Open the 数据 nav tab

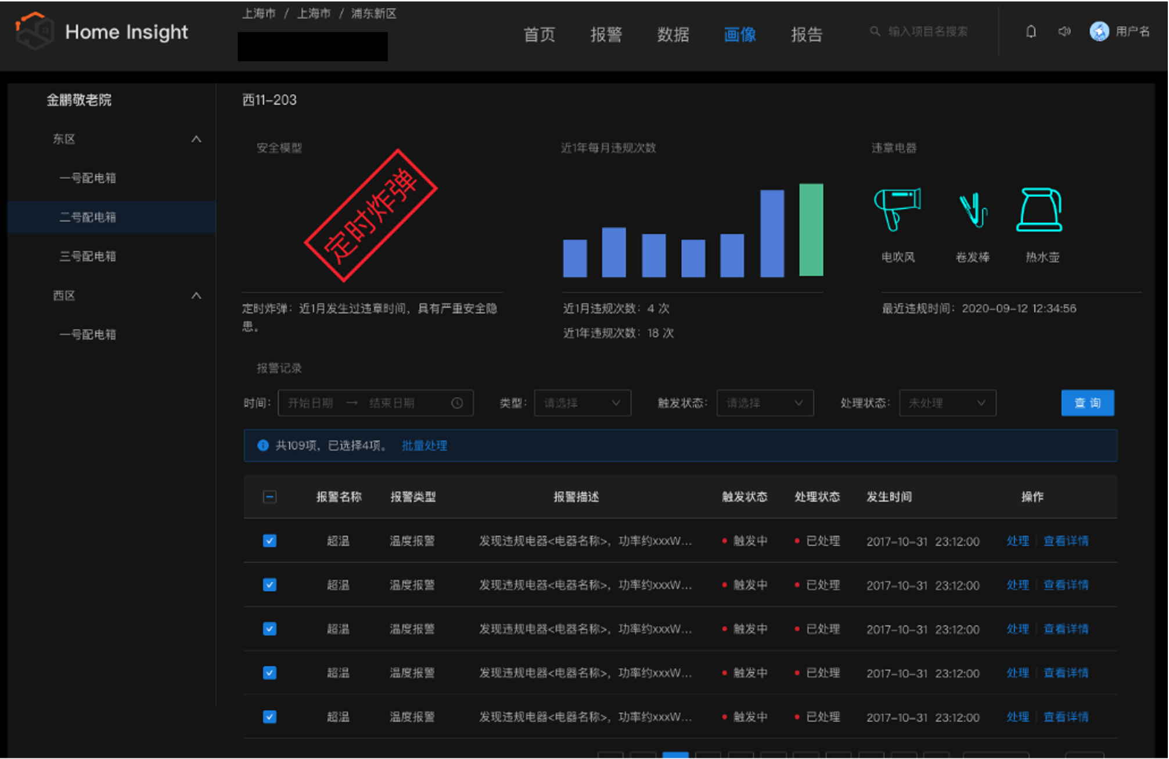tap(672, 34)
